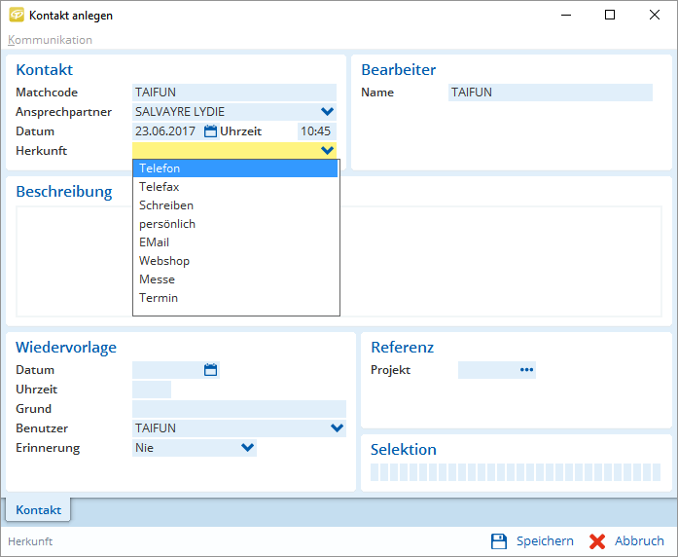Image resolution: width=678 pixels, height=557 pixels.
Task: Open the Erinnerung dropdown
Action: point(247,448)
